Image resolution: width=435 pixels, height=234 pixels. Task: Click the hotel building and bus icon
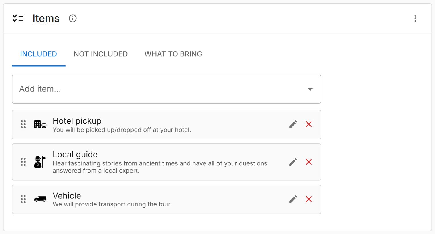tap(40, 124)
